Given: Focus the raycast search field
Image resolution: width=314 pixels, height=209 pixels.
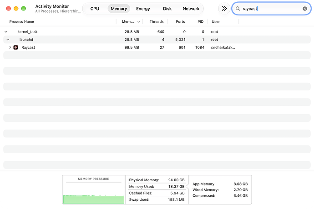Looking at the screenshot, I should [271, 9].
